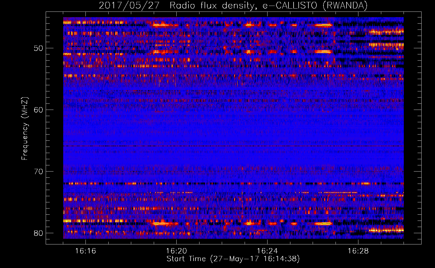Click the 'Start Time (27-May-17 16:14:38)' label
This screenshot has height=268, width=435.
point(233,259)
